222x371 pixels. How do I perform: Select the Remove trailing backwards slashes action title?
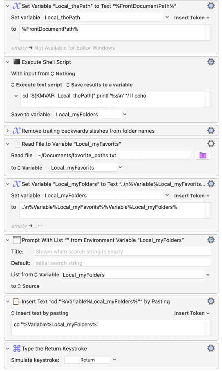(88, 131)
